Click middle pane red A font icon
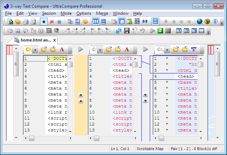This screenshot has height=155, width=227. [x=127, y=49]
